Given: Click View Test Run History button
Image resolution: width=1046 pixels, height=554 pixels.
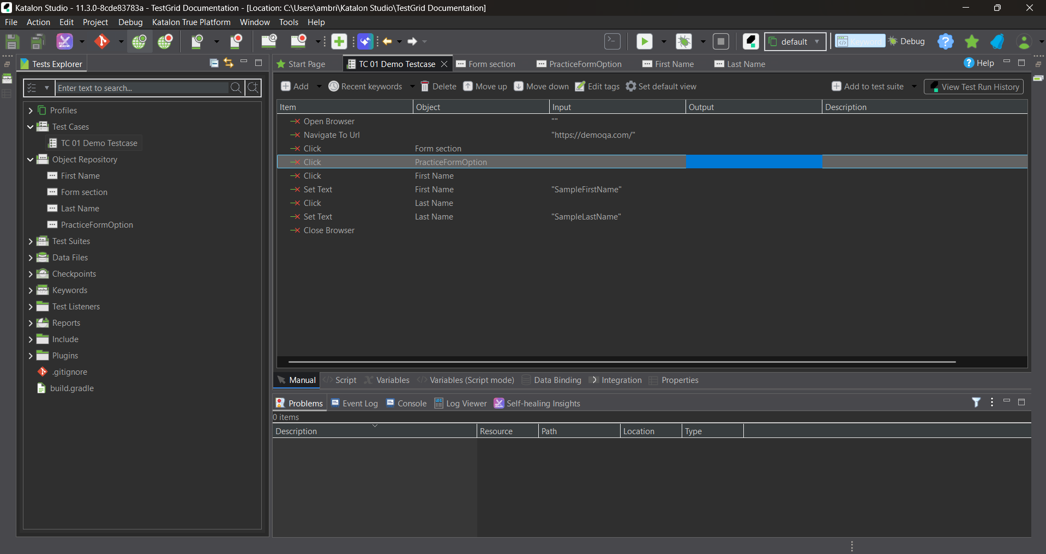Looking at the screenshot, I should click(973, 87).
